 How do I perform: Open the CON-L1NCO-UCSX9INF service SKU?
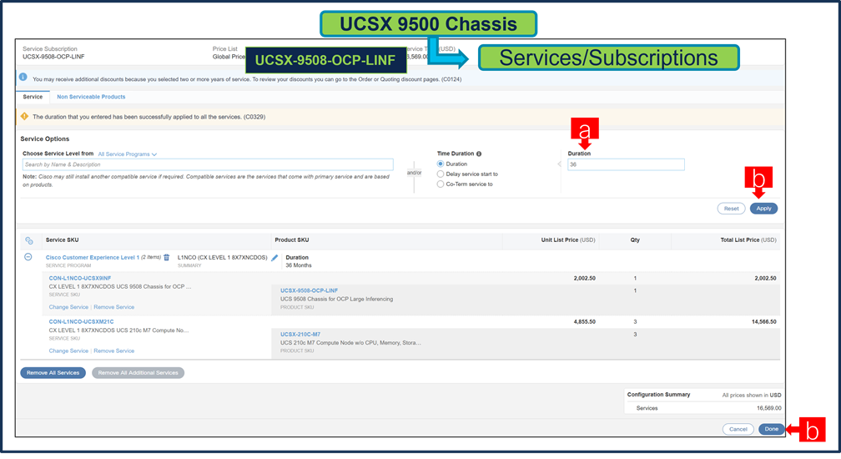click(x=80, y=278)
